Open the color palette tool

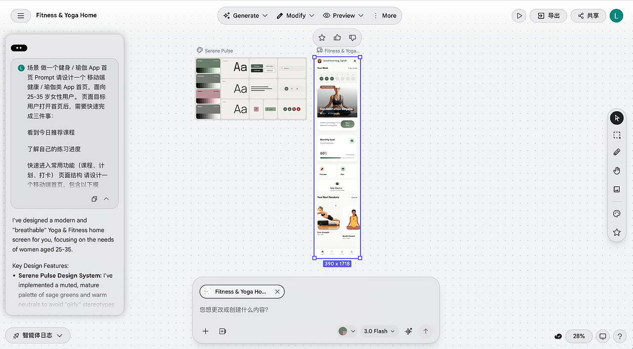pyautogui.click(x=616, y=214)
